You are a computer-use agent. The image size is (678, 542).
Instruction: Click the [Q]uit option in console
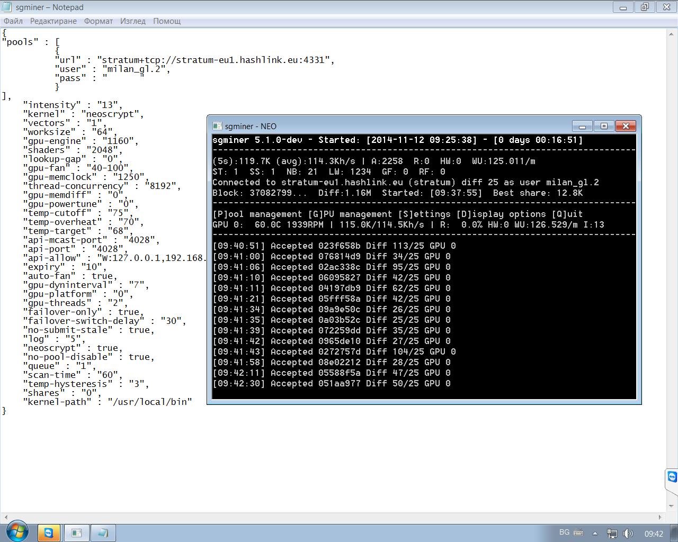567,214
